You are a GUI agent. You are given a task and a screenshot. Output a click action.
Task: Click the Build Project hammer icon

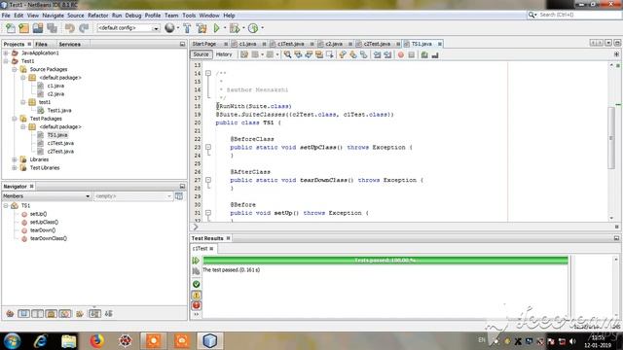pos(187,28)
